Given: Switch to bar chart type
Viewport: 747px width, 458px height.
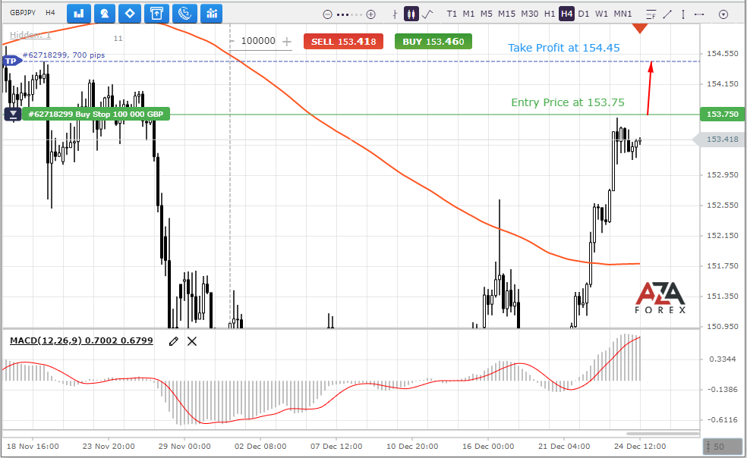Looking at the screenshot, I should (395, 14).
